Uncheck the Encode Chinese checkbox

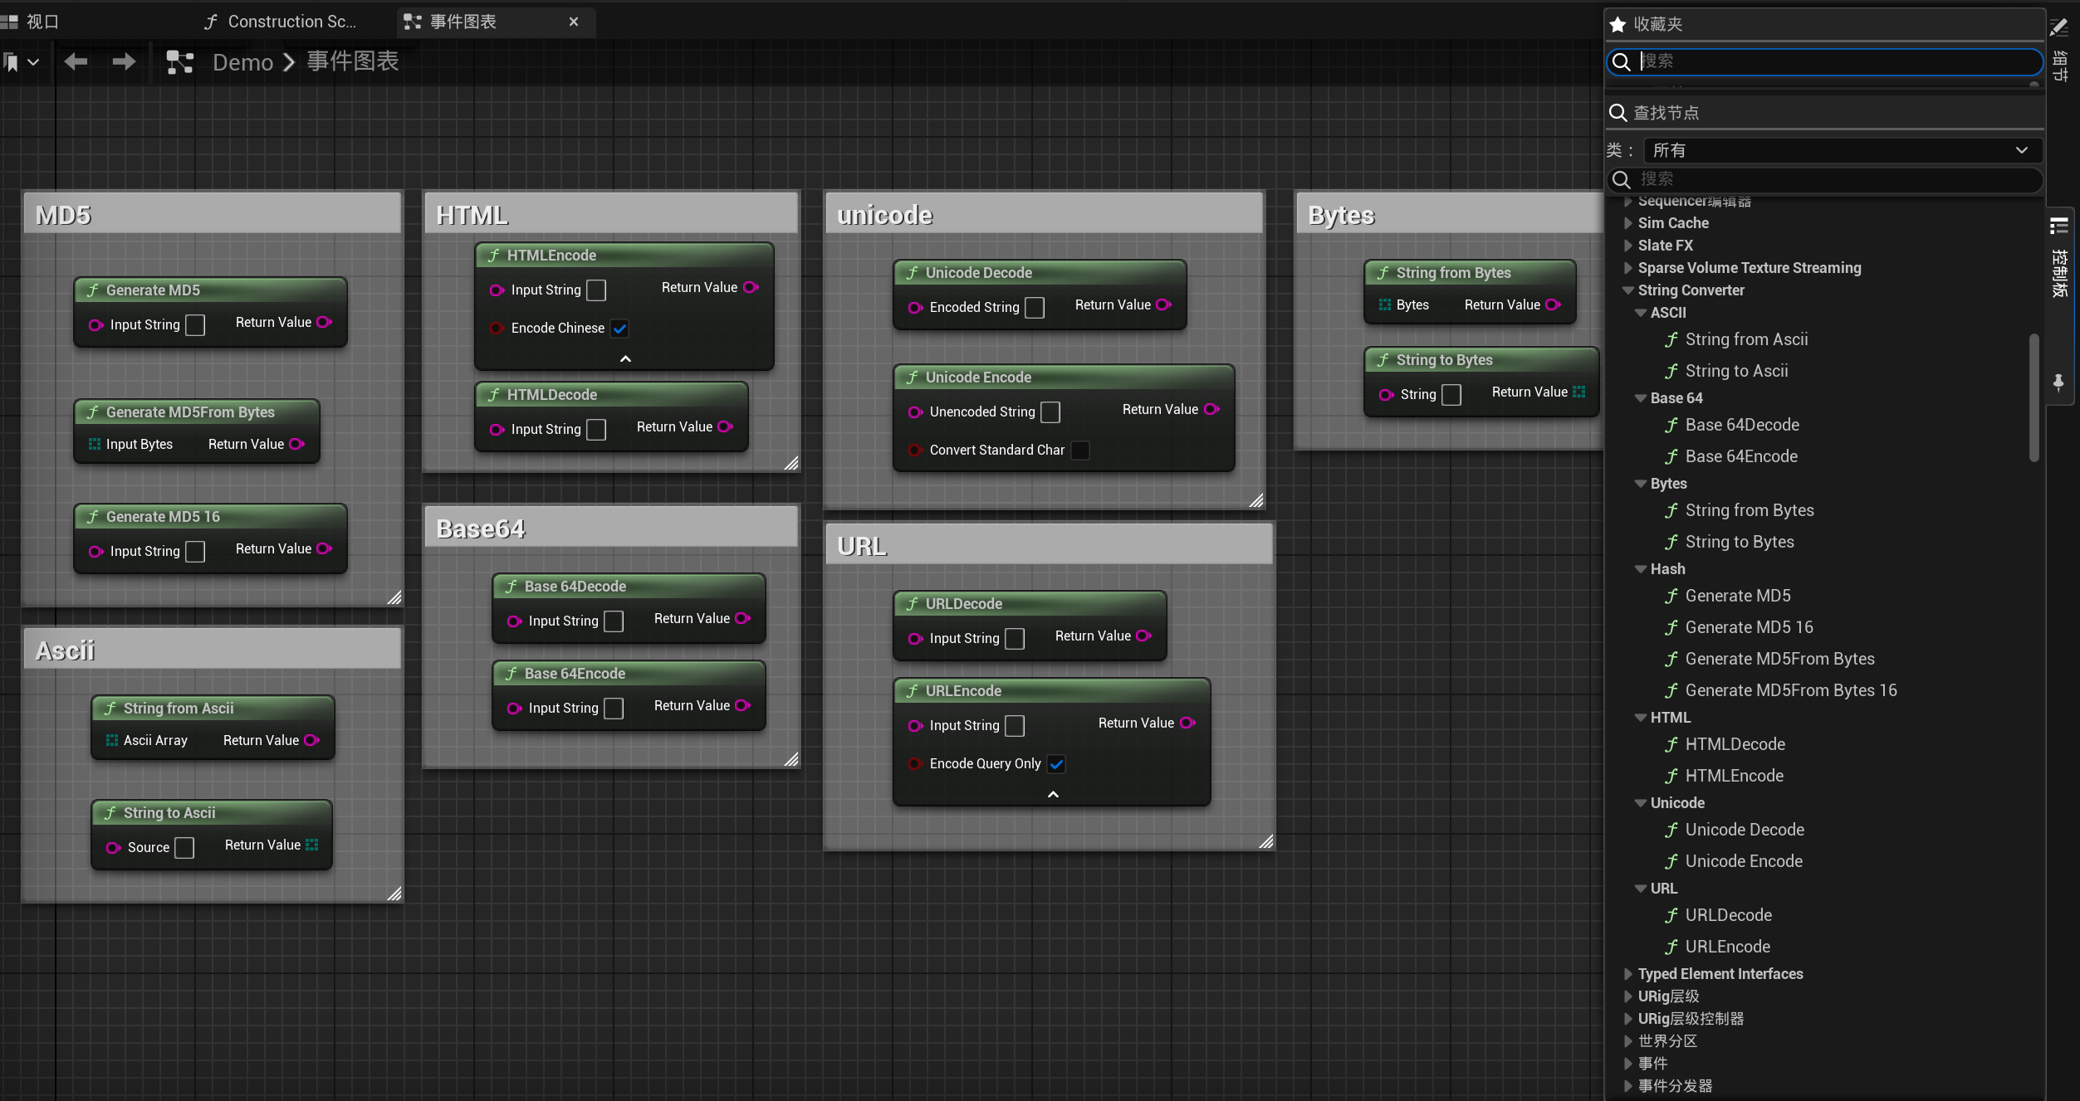tap(619, 328)
